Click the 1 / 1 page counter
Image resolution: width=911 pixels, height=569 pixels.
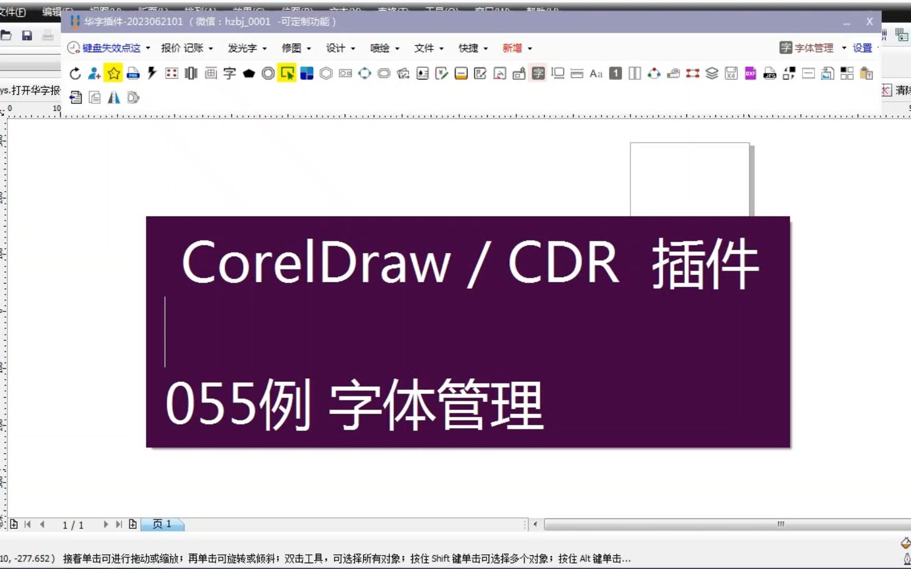[73, 525]
